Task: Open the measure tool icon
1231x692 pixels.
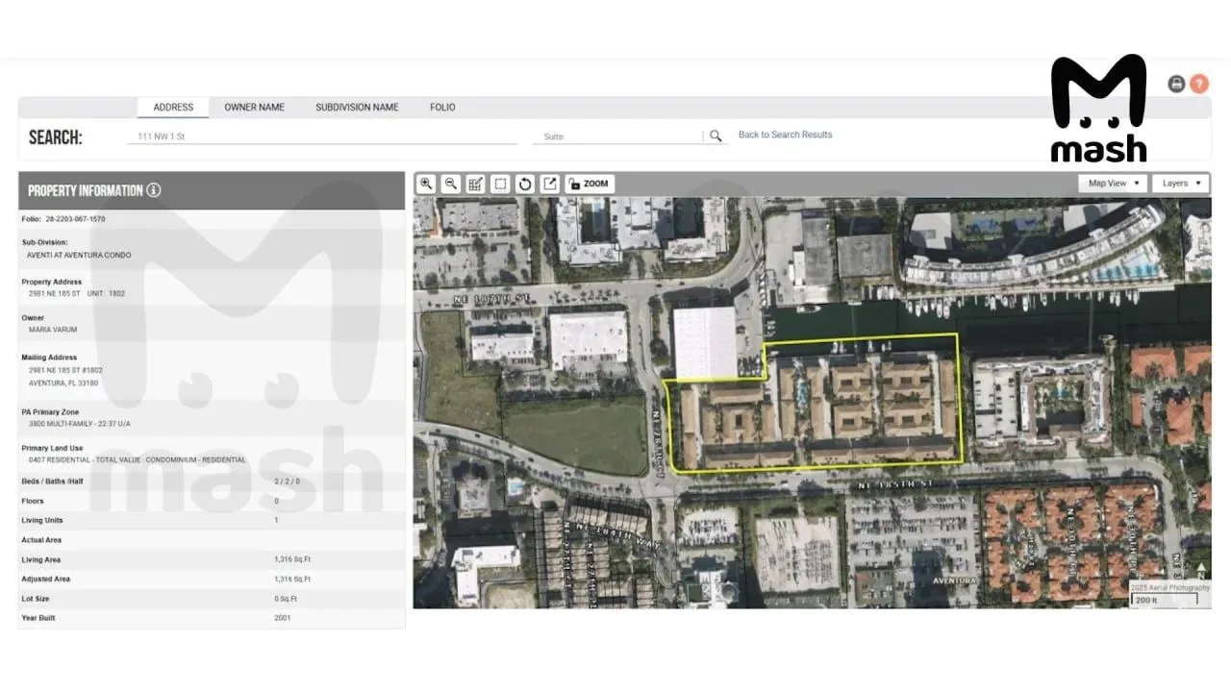Action: pos(475,184)
